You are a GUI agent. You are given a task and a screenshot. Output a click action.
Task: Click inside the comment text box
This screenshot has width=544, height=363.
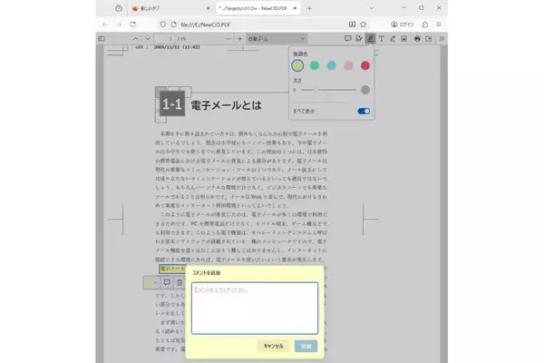(x=255, y=309)
